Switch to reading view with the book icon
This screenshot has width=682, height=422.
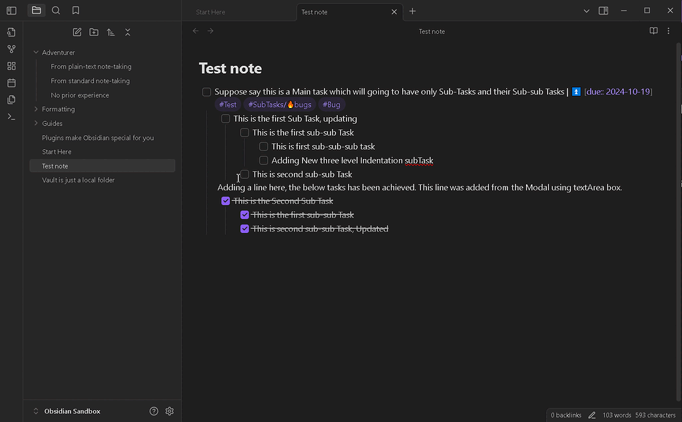pos(653,31)
